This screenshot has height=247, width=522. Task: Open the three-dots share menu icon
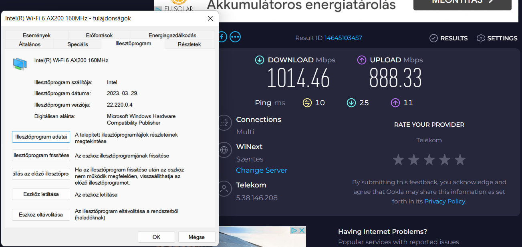click(235, 37)
